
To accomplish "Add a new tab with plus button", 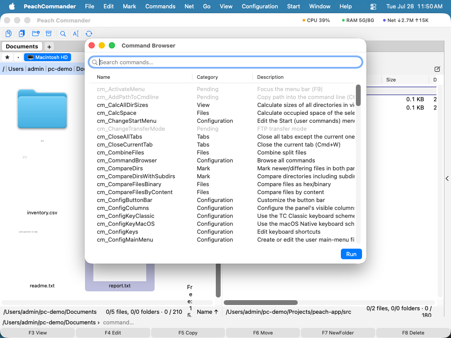I will pos(49,47).
